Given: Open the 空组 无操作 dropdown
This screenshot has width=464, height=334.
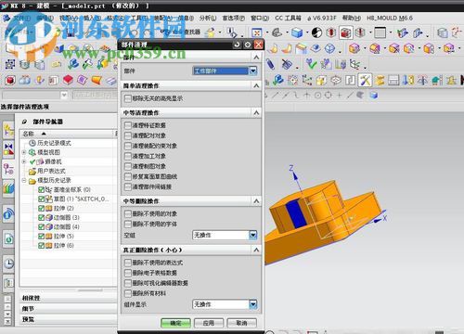Looking at the screenshot, I should pyautogui.click(x=225, y=236).
